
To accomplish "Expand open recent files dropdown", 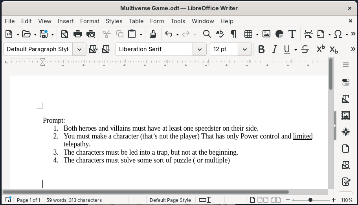I will pyautogui.click(x=35, y=35).
